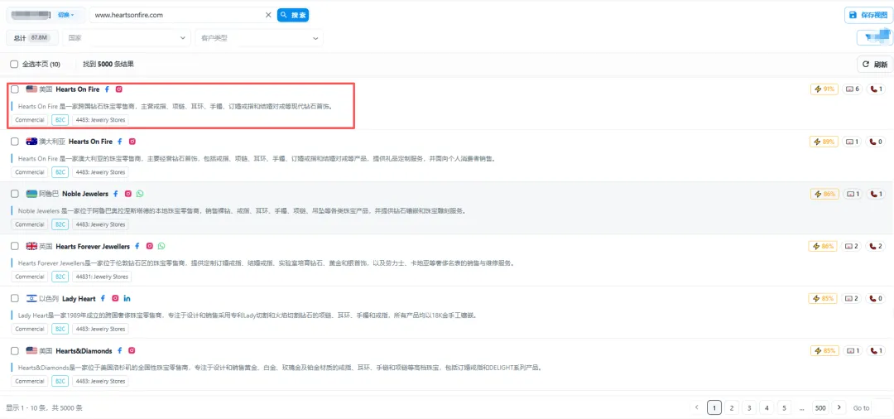Click the Go to page input box
Image resolution: width=894 pixels, height=419 pixels.
882,407
